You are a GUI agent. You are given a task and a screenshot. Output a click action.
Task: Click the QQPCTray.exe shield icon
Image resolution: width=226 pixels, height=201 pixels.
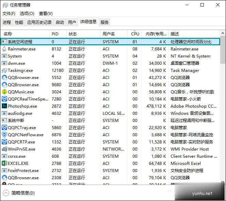click(x=4, y=128)
